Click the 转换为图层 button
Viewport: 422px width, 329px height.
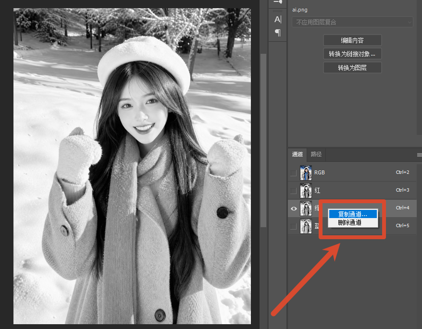click(352, 68)
